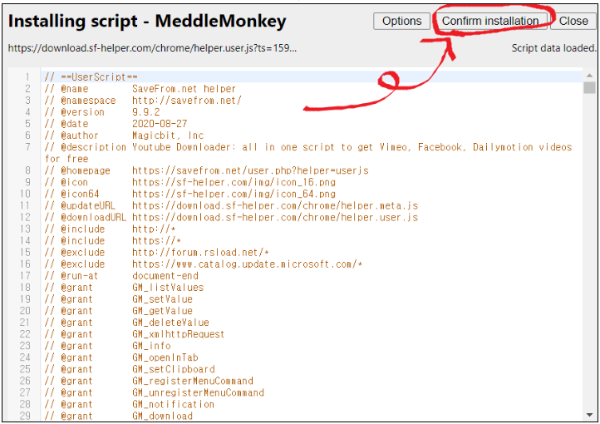
Task: Click the 'Script data loaded.' status text
Action: pyautogui.click(x=553, y=48)
